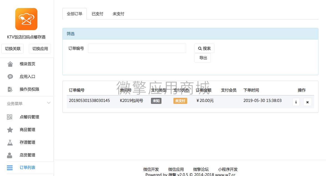Click the list icon beside 订单列表
Screen dimensions: 326x176
(10, 168)
